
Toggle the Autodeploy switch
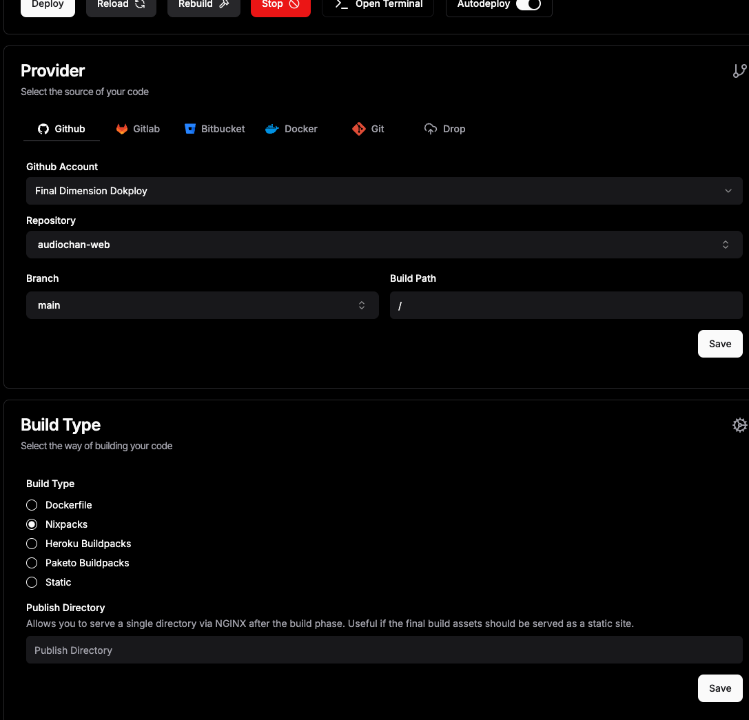[529, 4]
